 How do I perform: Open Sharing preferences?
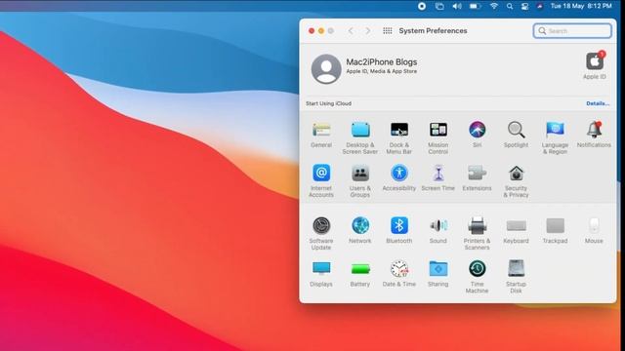[x=438, y=273]
